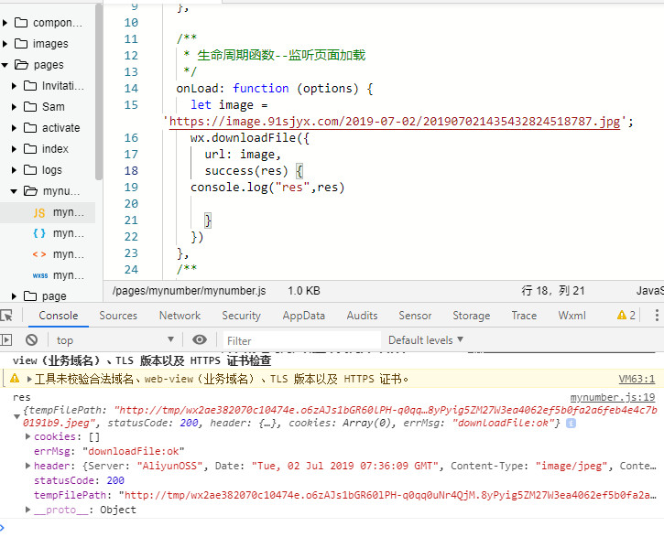Screen dimensions: 664x548
Task: Click the console prompt input line
Action: (x=332, y=528)
